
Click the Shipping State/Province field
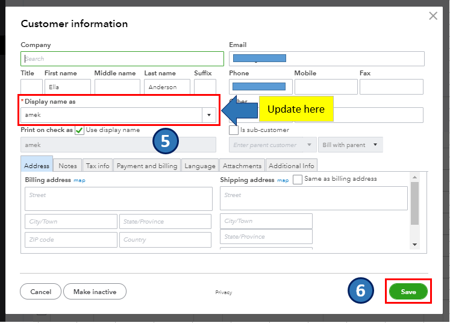[x=266, y=236]
